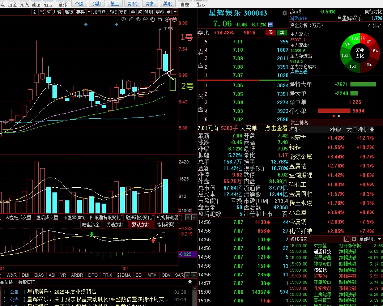Open 复权 adjustment option
This screenshot has width=383, height=306.
pyautogui.click(x=124, y=12)
